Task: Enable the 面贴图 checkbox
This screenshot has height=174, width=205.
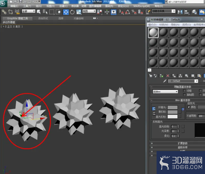Action: [184, 94]
